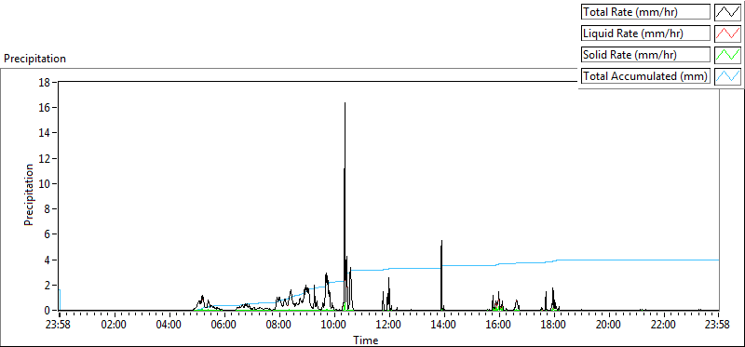The width and height of the screenshot is (745, 347).
Task: Click the vertical Precipitation axis label
Action: click(29, 194)
